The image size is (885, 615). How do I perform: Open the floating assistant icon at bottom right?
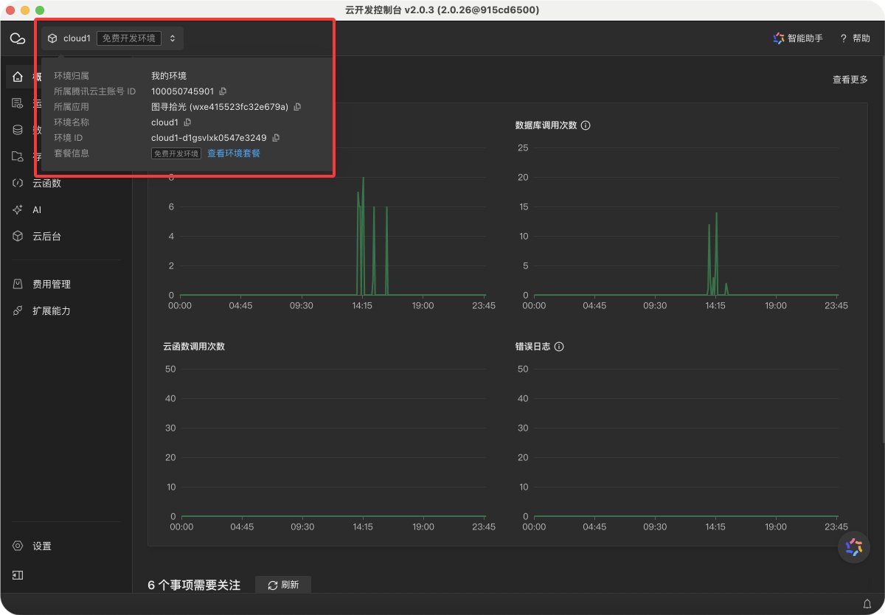[x=854, y=546]
